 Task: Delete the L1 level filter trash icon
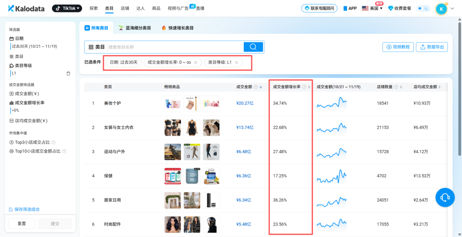coord(68,73)
